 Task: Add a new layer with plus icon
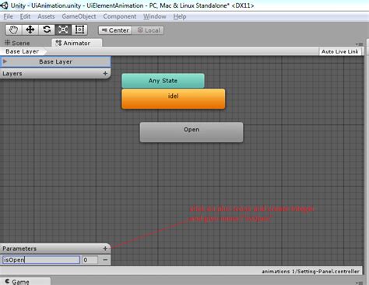click(x=105, y=74)
